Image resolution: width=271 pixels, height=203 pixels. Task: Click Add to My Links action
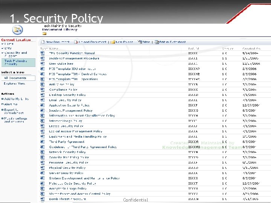tap(17, 99)
